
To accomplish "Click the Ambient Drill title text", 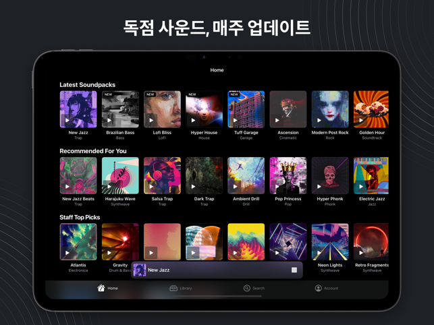I will [x=246, y=199].
